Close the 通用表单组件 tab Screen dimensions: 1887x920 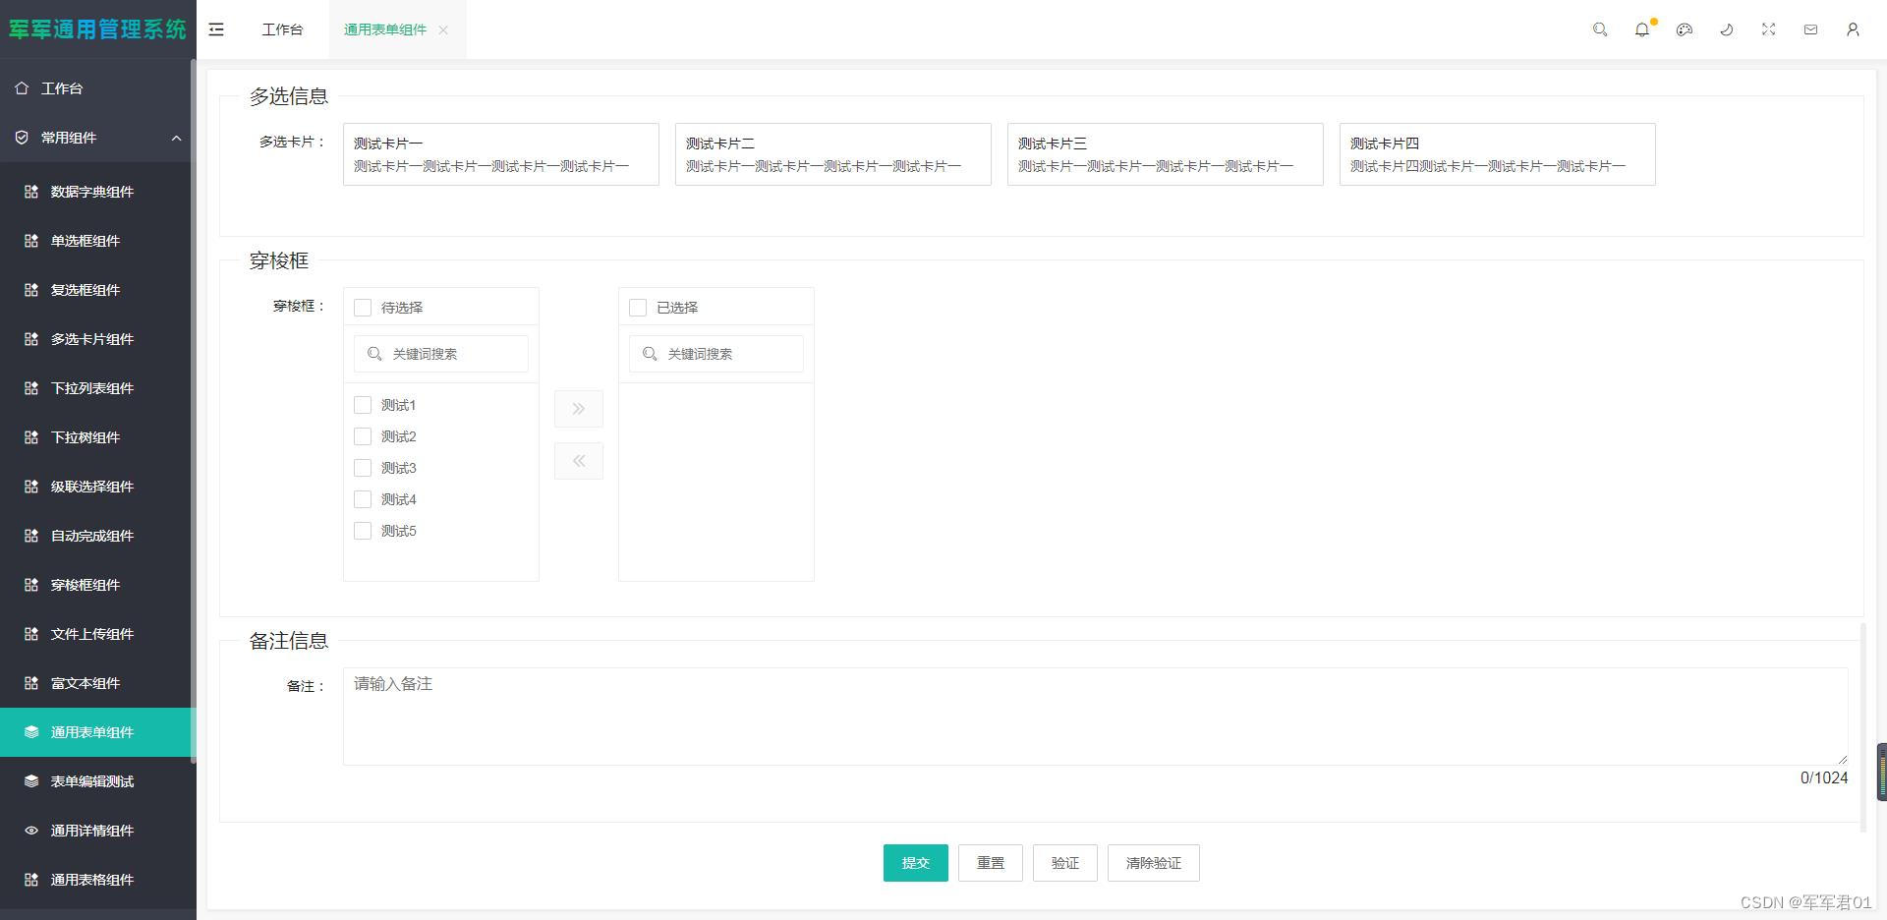click(x=443, y=29)
